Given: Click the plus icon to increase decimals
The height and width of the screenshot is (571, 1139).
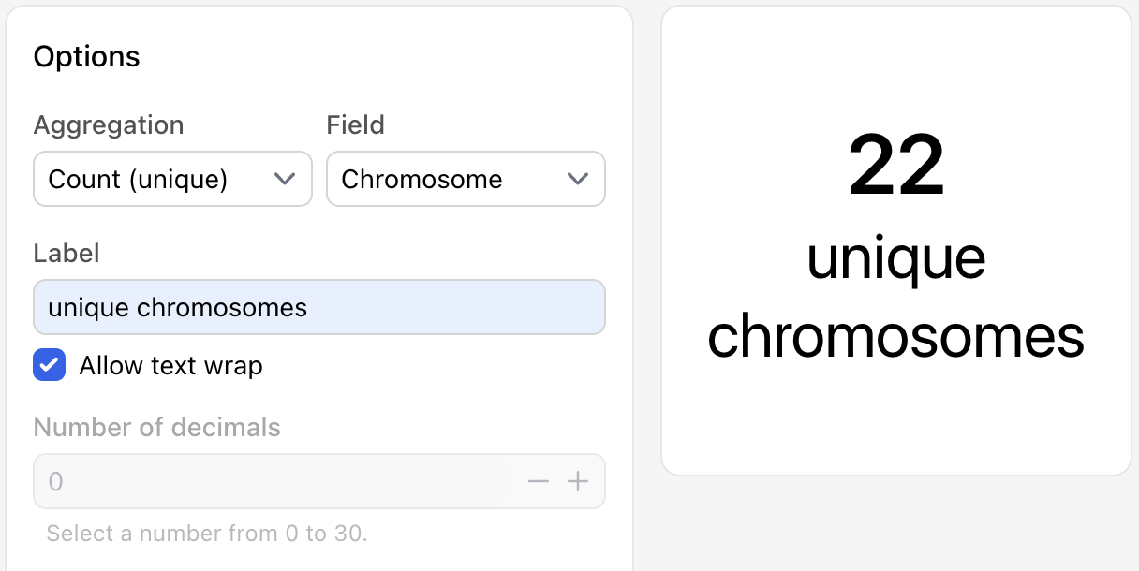Looking at the screenshot, I should click(578, 481).
